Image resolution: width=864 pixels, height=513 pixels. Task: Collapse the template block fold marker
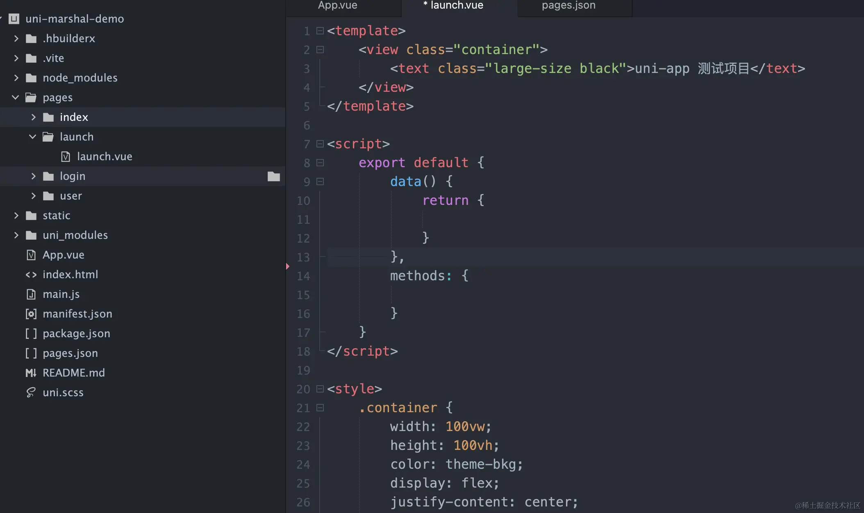coord(320,31)
